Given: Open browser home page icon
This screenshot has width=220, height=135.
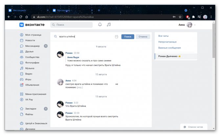Looking at the screenshot, I should [x=27, y=17].
